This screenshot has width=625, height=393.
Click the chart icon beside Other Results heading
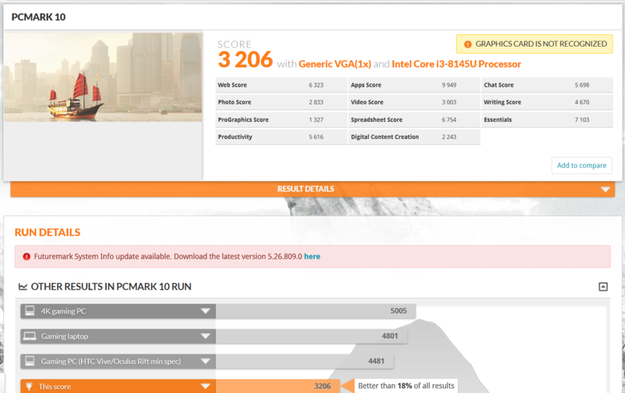[23, 286]
